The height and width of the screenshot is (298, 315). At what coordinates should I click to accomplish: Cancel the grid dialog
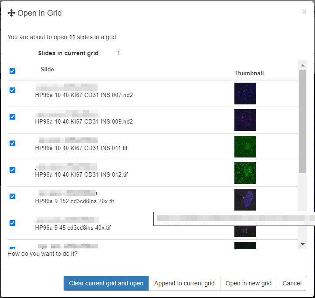(291, 283)
